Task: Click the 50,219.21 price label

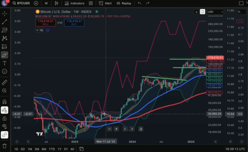Action: pyautogui.click(x=214, y=93)
